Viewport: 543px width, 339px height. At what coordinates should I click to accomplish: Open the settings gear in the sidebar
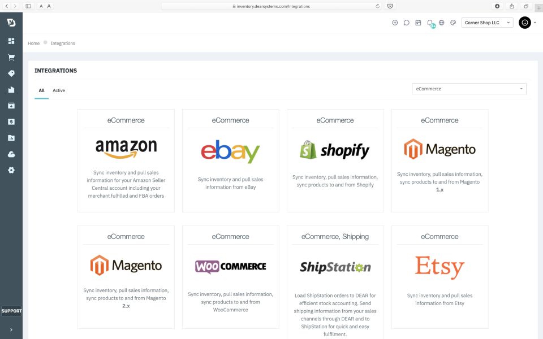(x=11, y=170)
